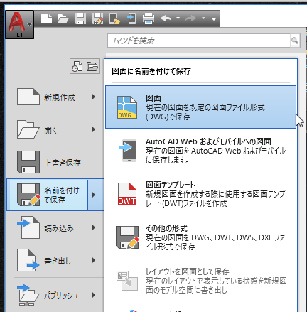Expand the パブリッシュ submenu arrow

(94, 295)
